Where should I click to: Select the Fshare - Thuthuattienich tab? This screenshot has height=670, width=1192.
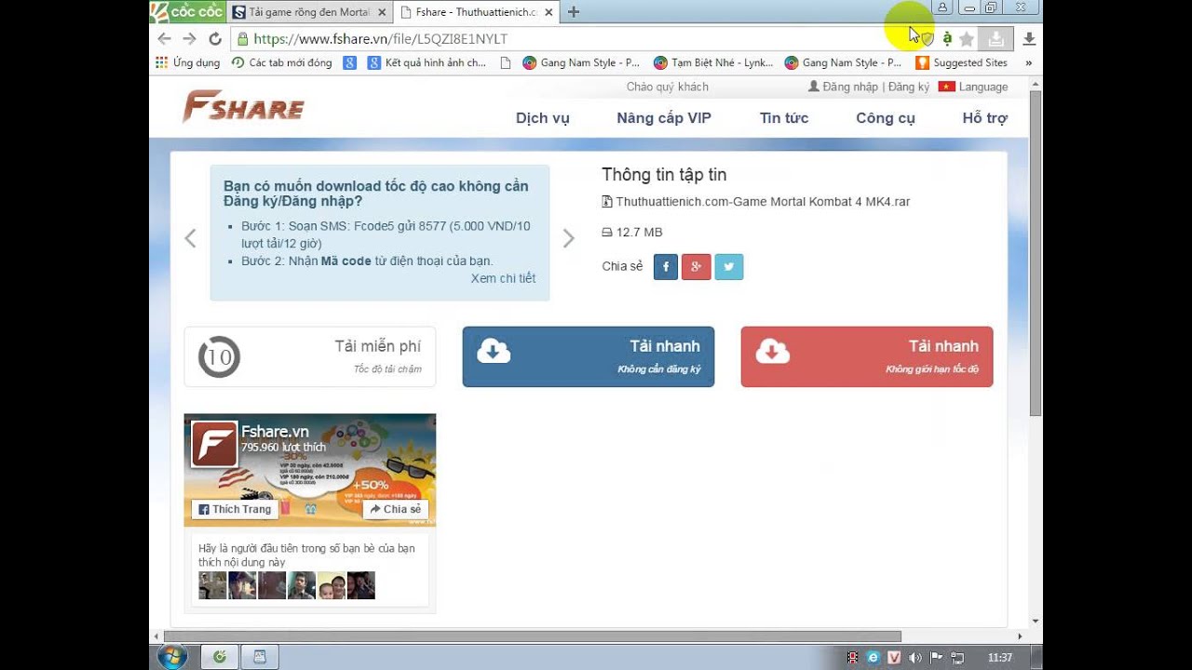(477, 12)
